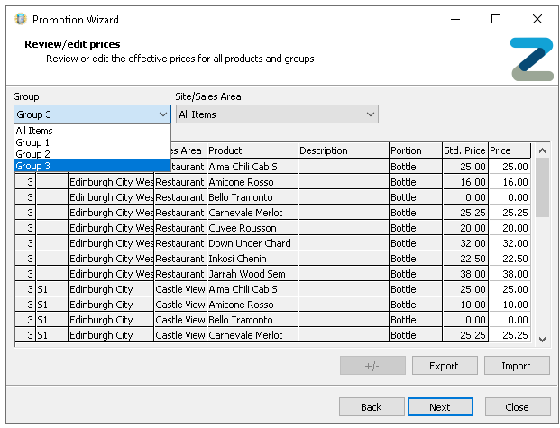560x428 pixels.
Task: Edit Price cell for Cuvee Rousson
Action: point(510,228)
